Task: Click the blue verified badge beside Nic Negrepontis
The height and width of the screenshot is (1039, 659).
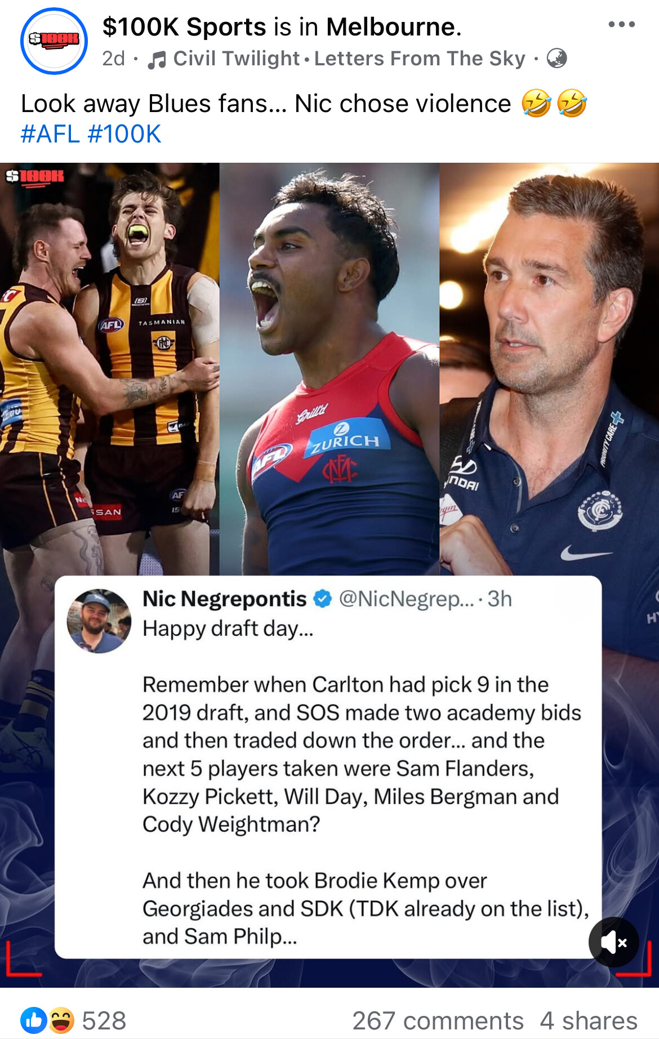Action: [x=322, y=599]
